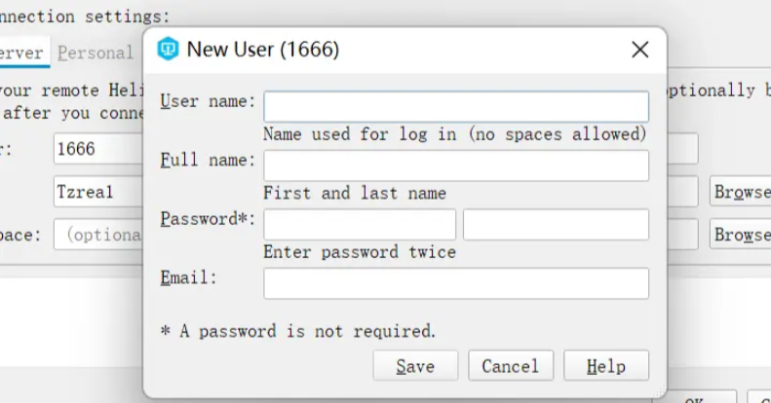Click into the Email field
The height and width of the screenshot is (403, 771).
coord(455,283)
